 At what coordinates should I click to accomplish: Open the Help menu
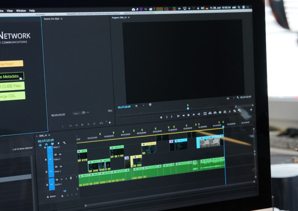[x=32, y=10]
